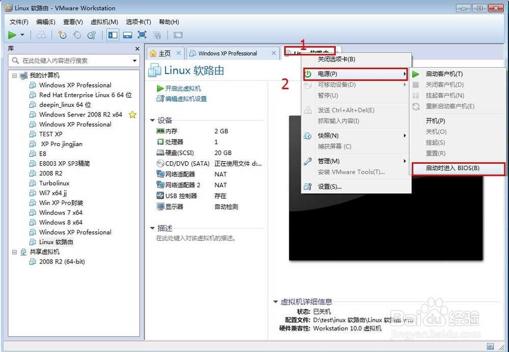Screen dimensions: 509x352
Task: Toggle the library sidebar view icon
Action: tap(112, 35)
